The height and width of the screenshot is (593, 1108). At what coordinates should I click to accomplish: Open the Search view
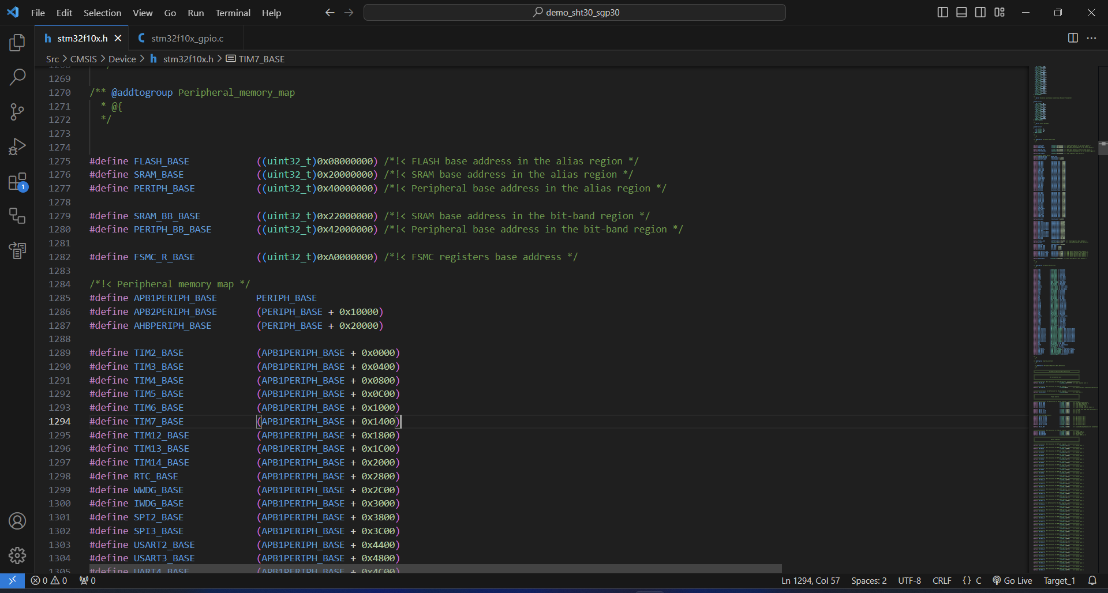tap(17, 77)
